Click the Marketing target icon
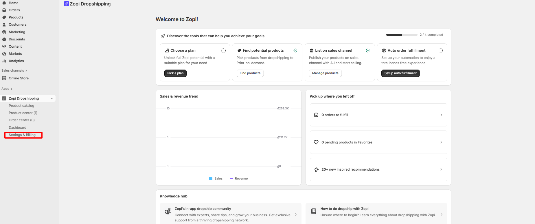Screen dimensions: 535x224 click(x=4, y=32)
